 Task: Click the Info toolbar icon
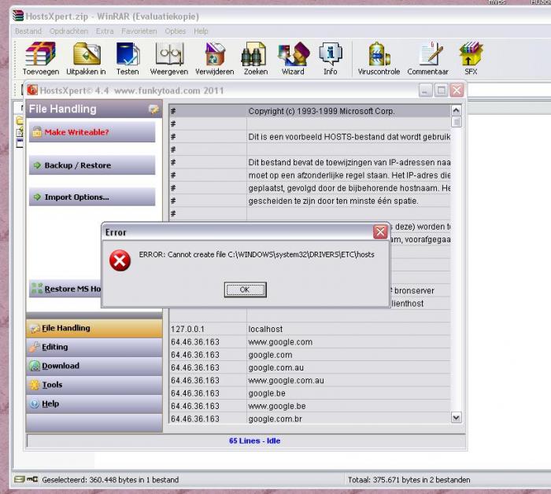pos(331,53)
